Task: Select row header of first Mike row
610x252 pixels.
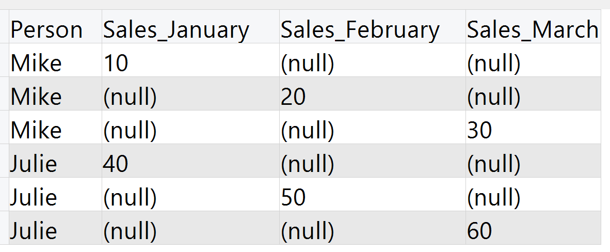Action: tap(4, 60)
